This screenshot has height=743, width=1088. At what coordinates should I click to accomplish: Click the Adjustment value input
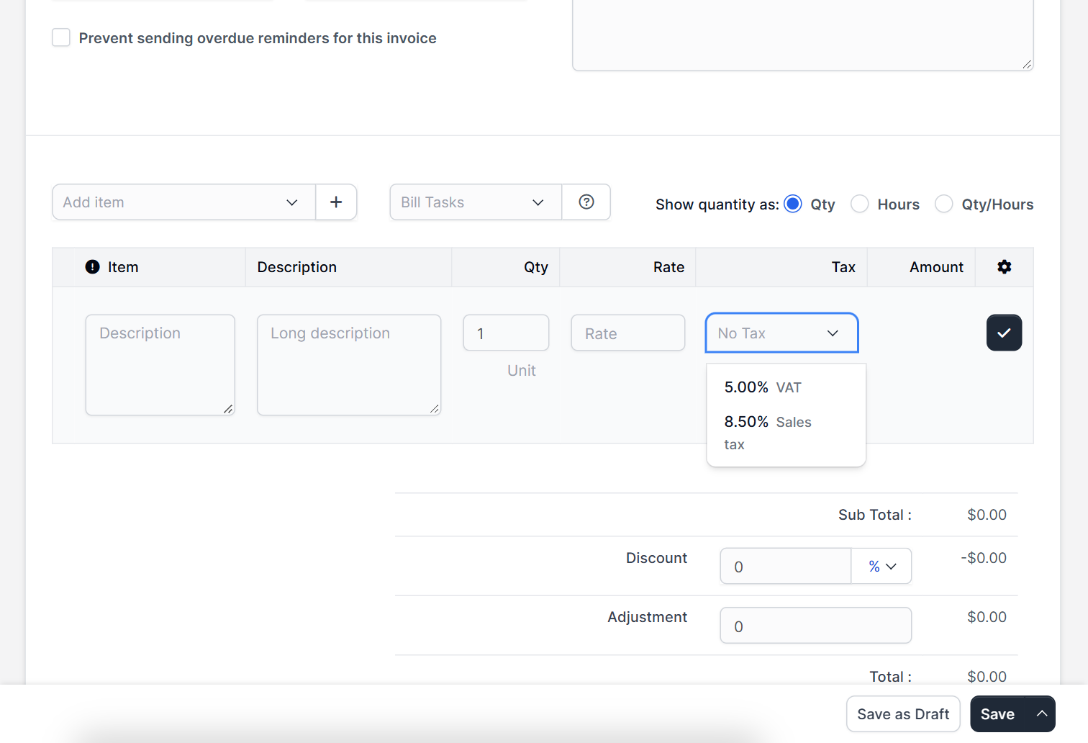click(816, 626)
